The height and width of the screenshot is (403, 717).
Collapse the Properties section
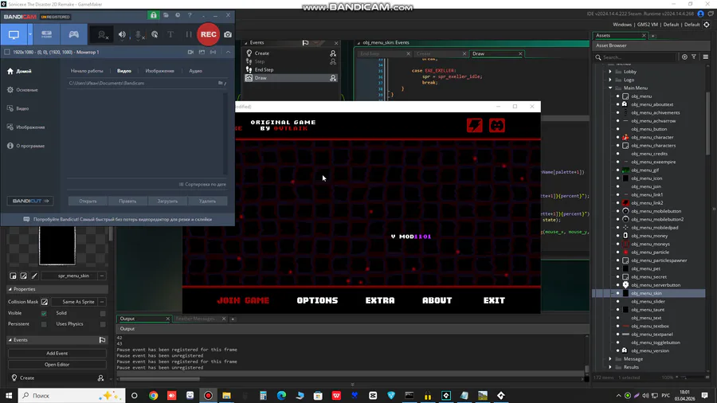(10, 289)
